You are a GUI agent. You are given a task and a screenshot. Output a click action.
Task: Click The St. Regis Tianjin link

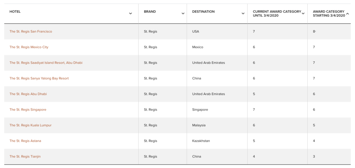(x=25, y=156)
